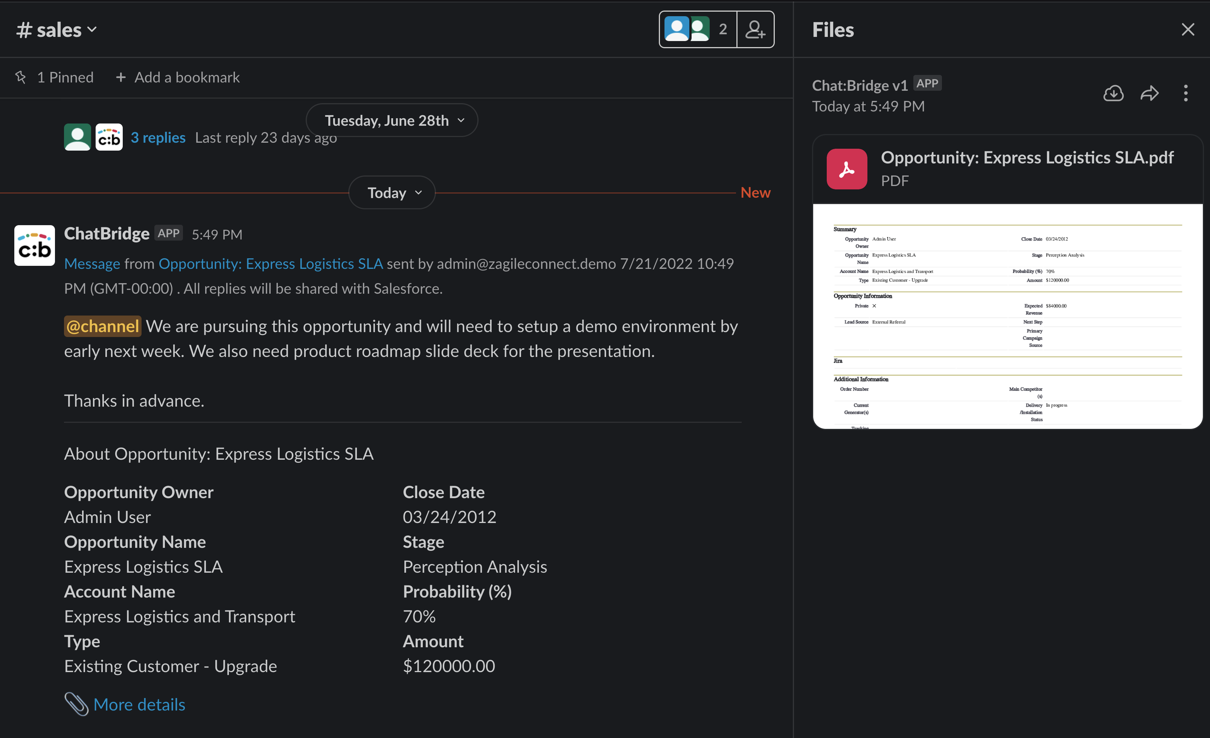
Task: Click the red PDF file type icon
Action: coord(847,169)
